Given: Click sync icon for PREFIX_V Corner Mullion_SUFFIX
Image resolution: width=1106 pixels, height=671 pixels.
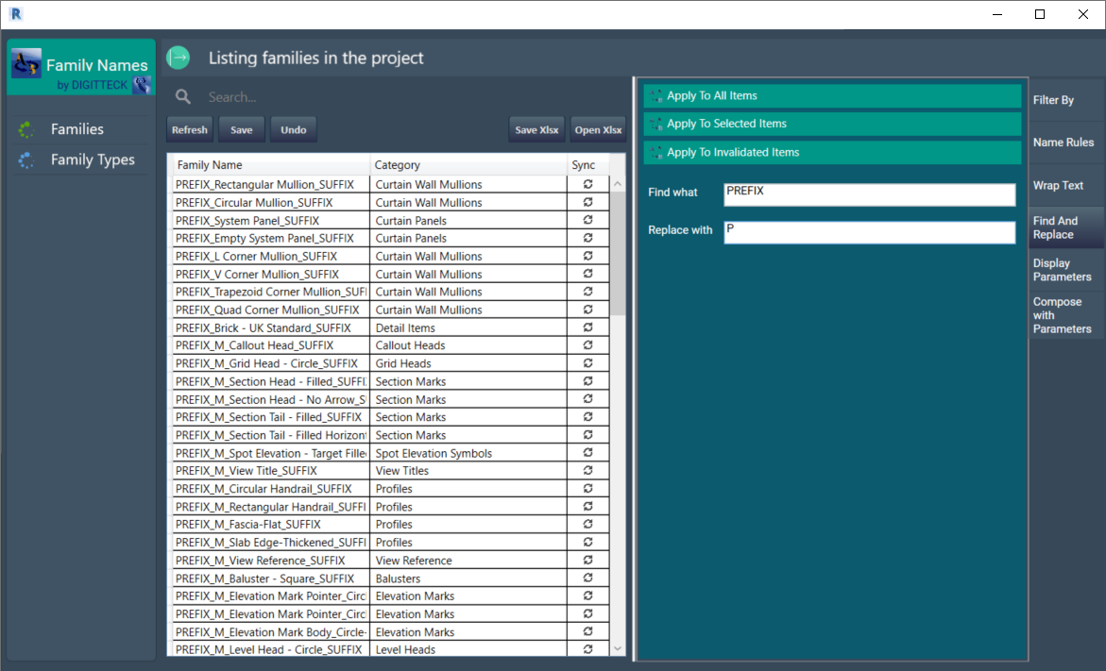Looking at the screenshot, I should 587,274.
